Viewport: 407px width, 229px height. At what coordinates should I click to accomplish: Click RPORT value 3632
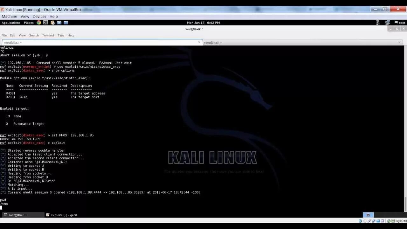click(x=23, y=97)
